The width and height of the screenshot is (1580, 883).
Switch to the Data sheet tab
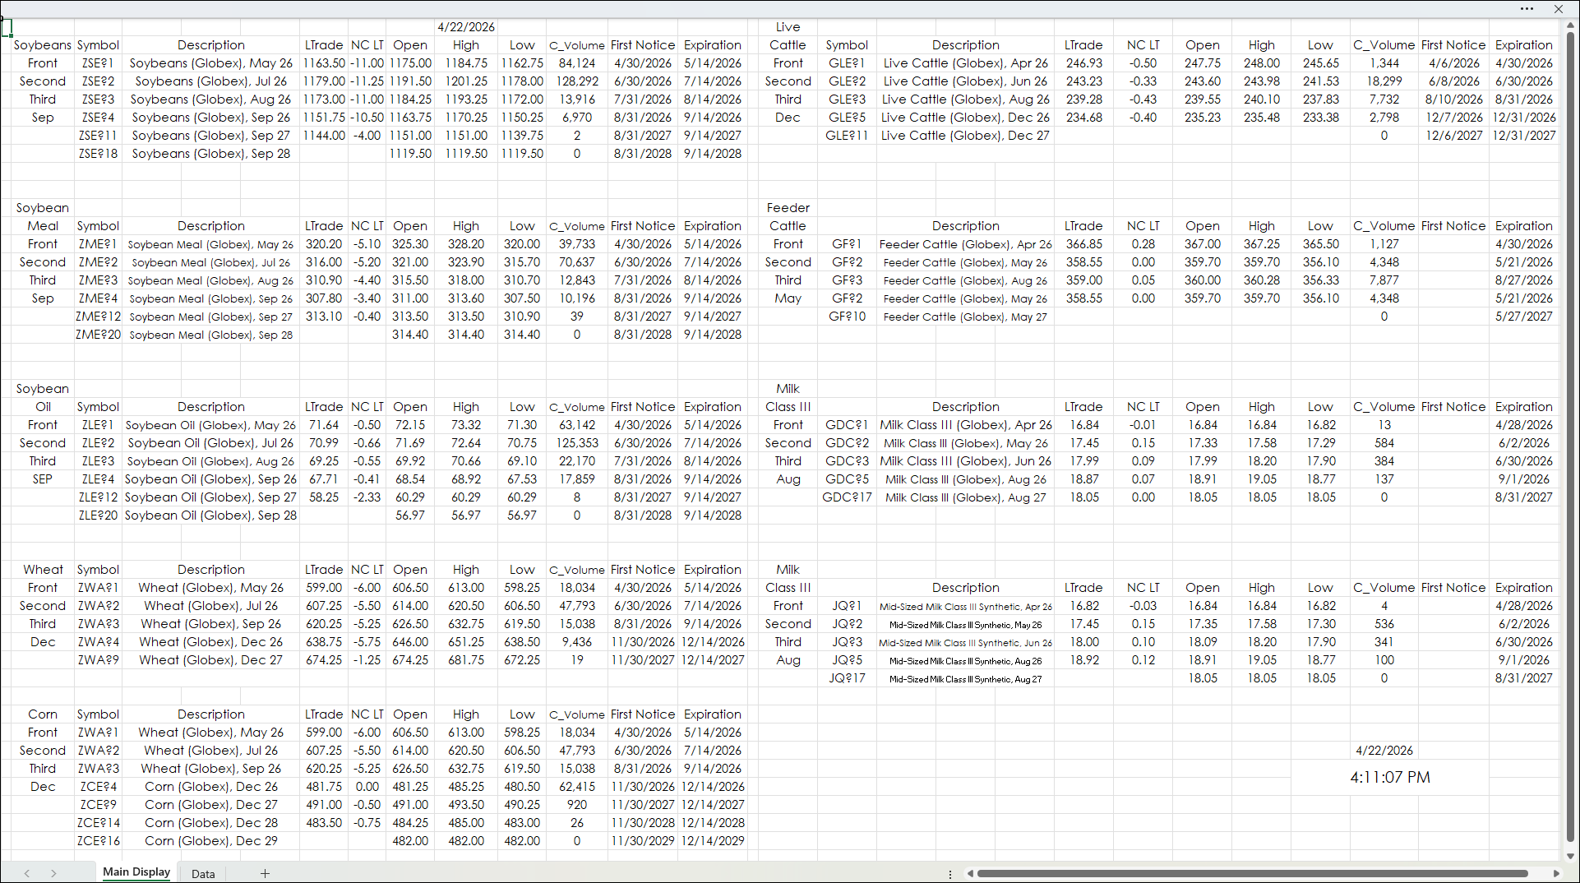203,874
